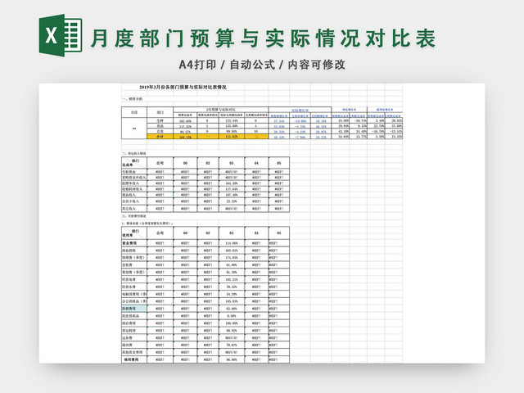Select the 3月预算与实际对比 merged header cell
The height and width of the screenshot is (393, 524).
tap(221, 109)
